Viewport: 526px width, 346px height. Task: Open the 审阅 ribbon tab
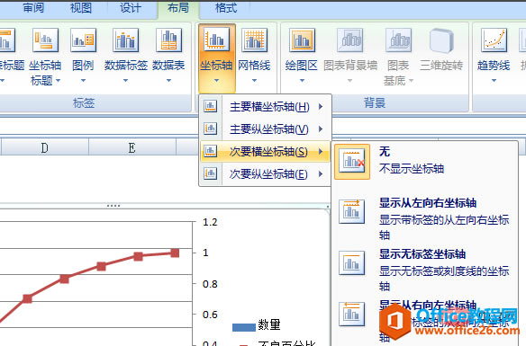tap(33, 7)
